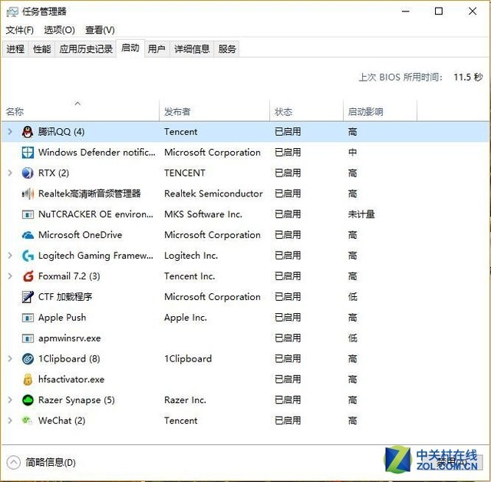Switch to the 服务 tab

(227, 49)
